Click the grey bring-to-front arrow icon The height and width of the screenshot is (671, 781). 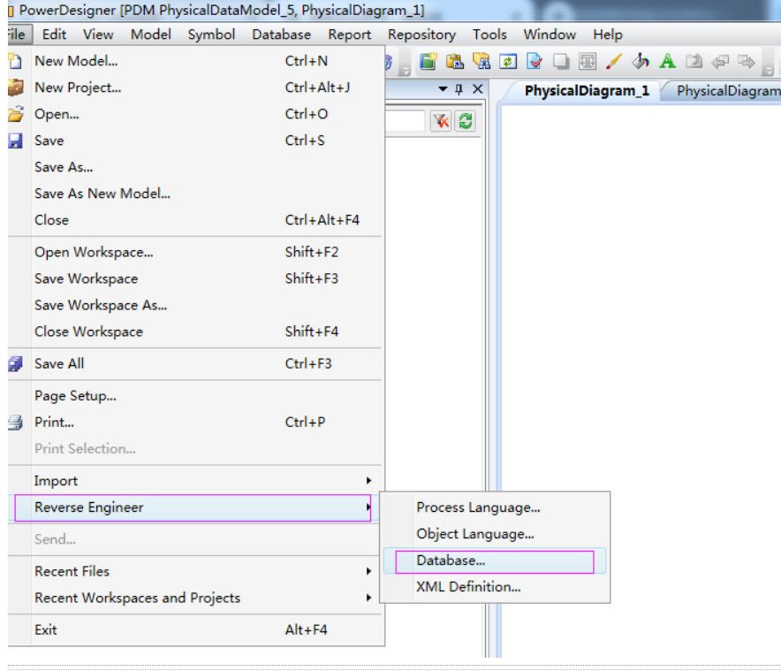pyautogui.click(x=720, y=61)
